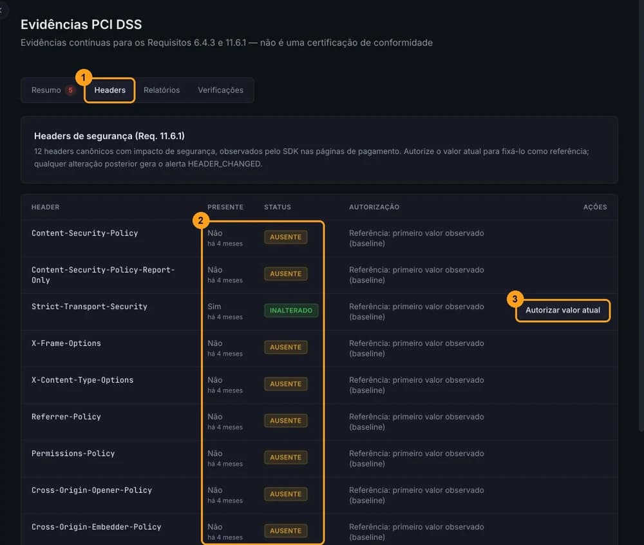The height and width of the screenshot is (545, 644).
Task: Click the Content-Security-Policy header name
Action: (84, 233)
